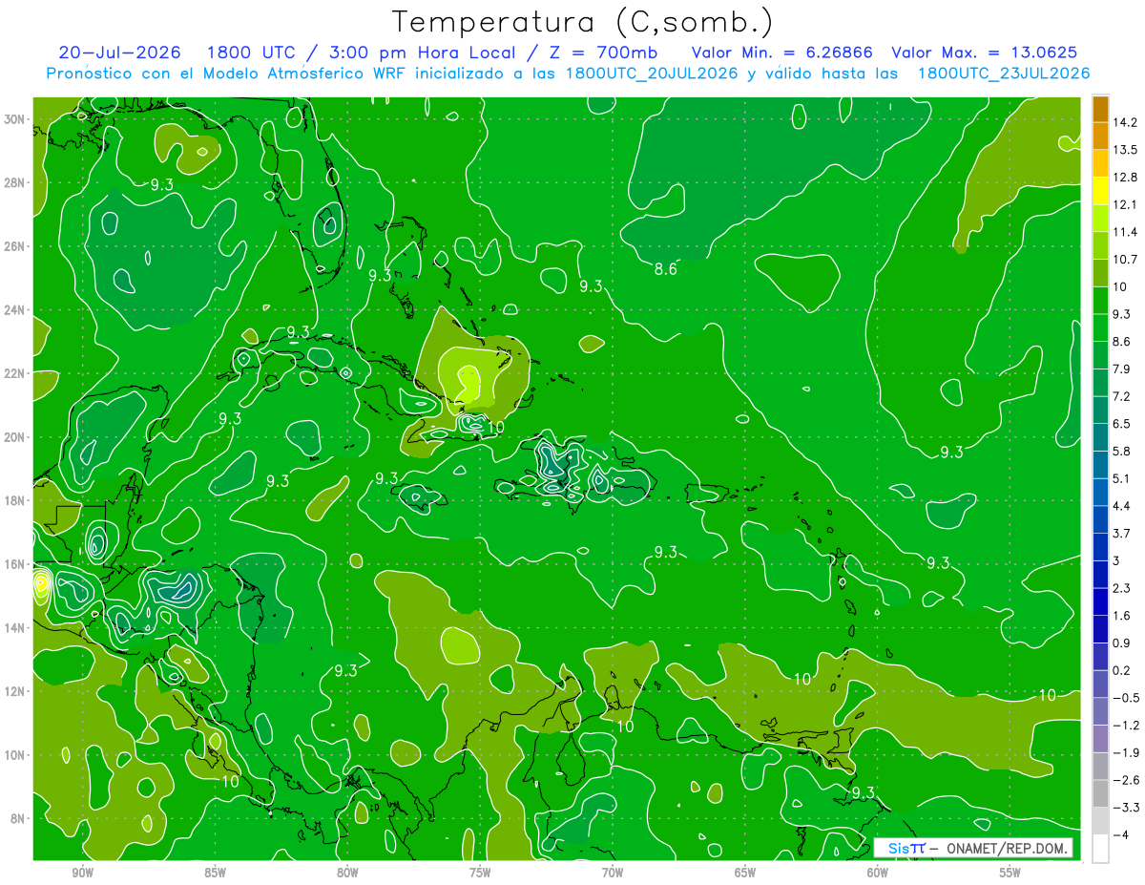The width and height of the screenshot is (1145, 885).
Task: Click the -1.9 color bar label
Action: 1126,752
